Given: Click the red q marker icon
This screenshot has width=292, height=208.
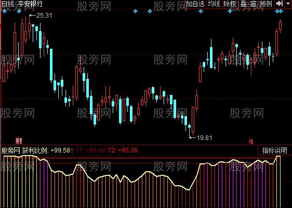Looking at the screenshot, I should coord(251,142).
